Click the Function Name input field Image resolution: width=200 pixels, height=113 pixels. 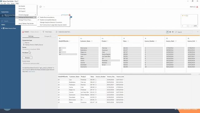[39, 63]
